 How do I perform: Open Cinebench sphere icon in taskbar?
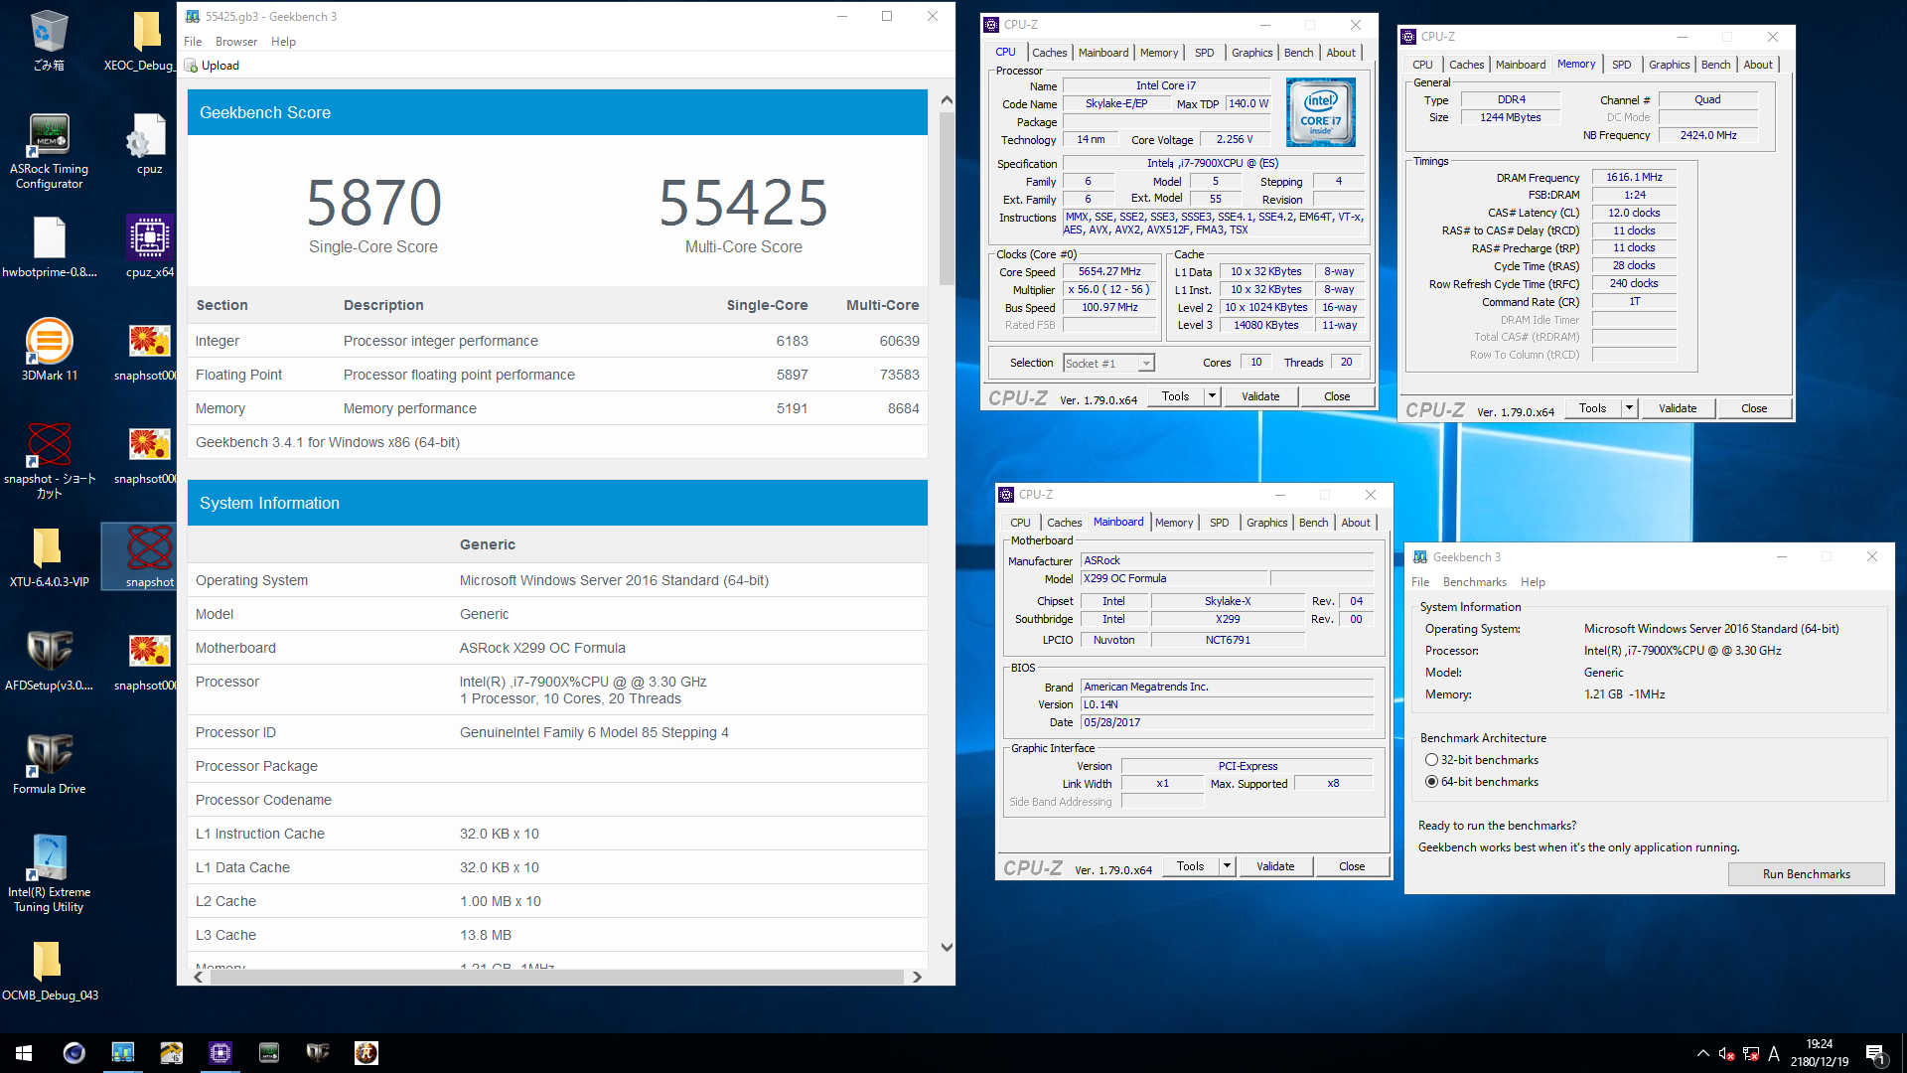[x=73, y=1053]
